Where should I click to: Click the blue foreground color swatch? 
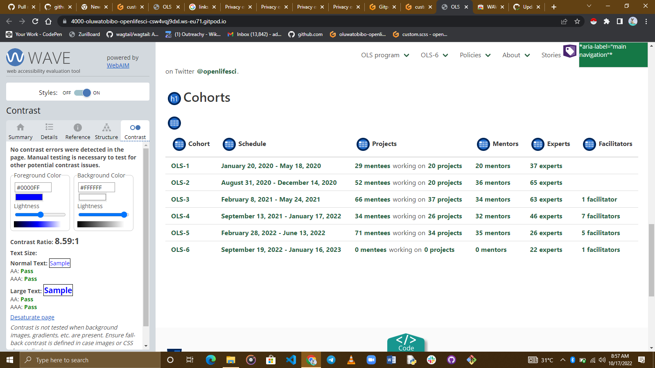tap(29, 197)
